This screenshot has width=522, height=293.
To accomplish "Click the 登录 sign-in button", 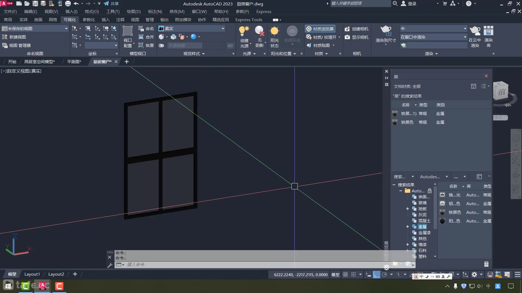I will click(409, 4).
